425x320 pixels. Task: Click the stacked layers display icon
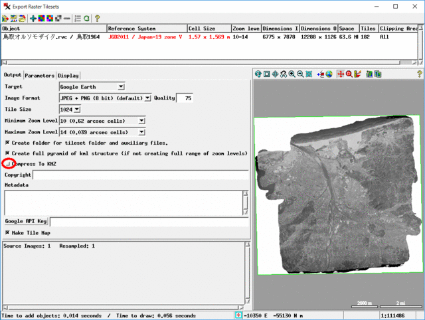[378, 74]
